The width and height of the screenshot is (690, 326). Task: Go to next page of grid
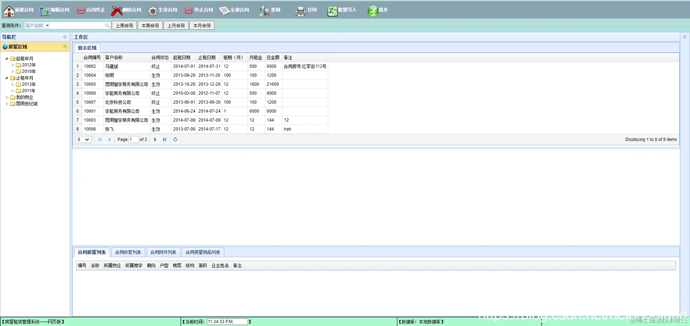tap(155, 140)
